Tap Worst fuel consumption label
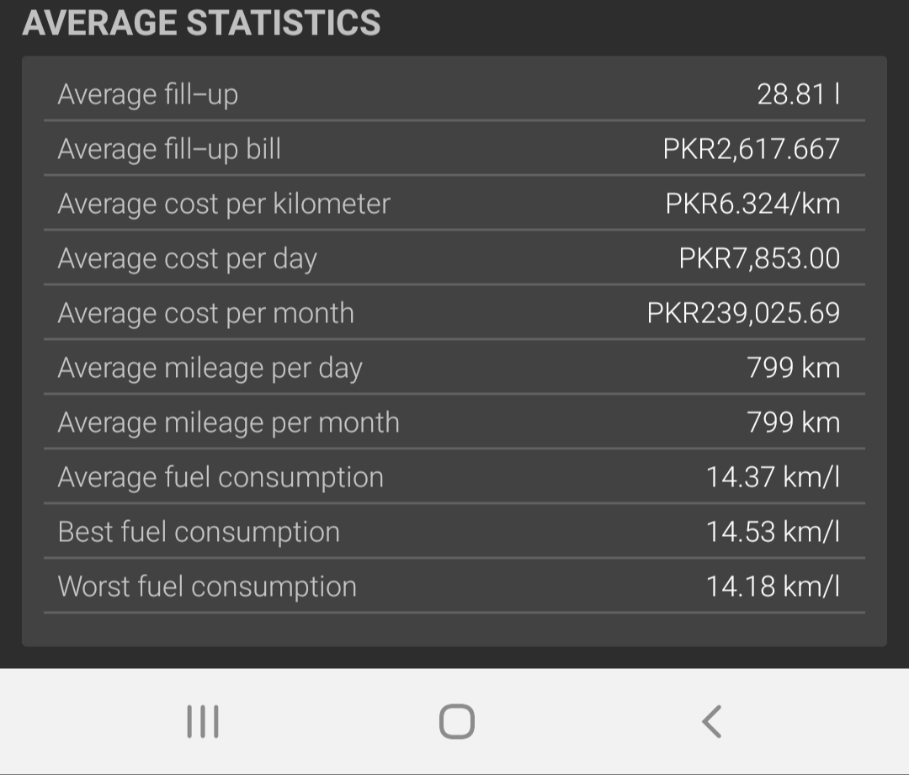Screen dimensions: 909x775 tap(207, 587)
